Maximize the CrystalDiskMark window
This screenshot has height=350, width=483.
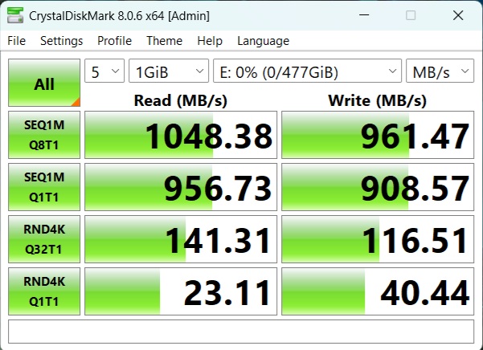point(411,15)
